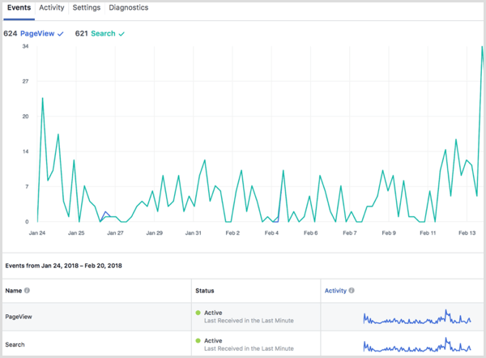Click the 621 Search count

coord(82,33)
